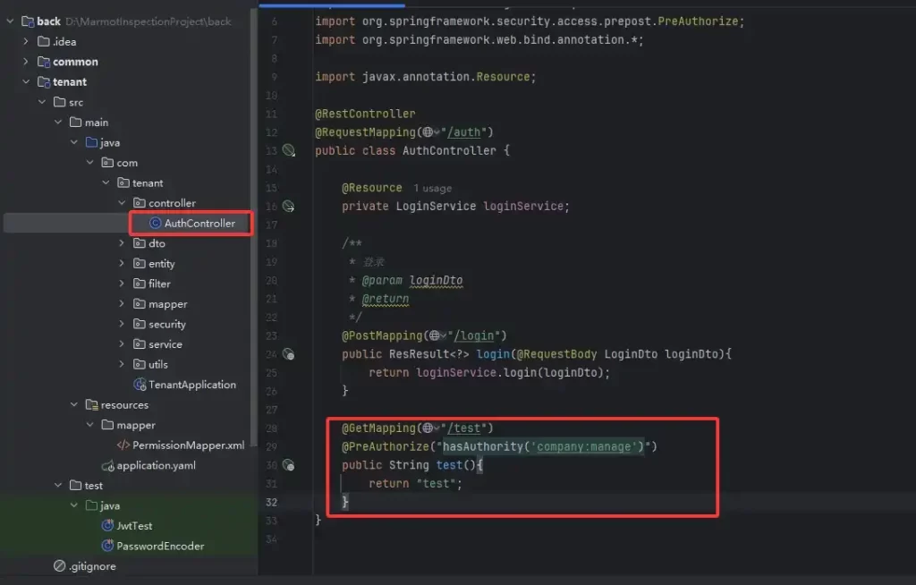Viewport: 916px width, 585px height.
Task: Click the globe icon in the /login PostMapping
Action: (x=435, y=335)
